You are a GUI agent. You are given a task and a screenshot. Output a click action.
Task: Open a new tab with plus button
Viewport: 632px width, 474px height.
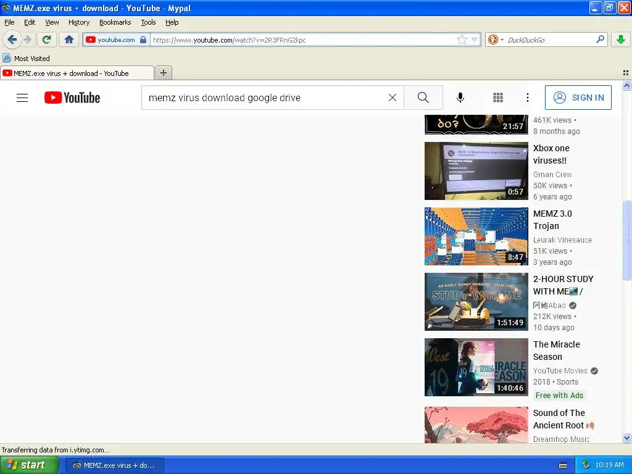tap(163, 73)
